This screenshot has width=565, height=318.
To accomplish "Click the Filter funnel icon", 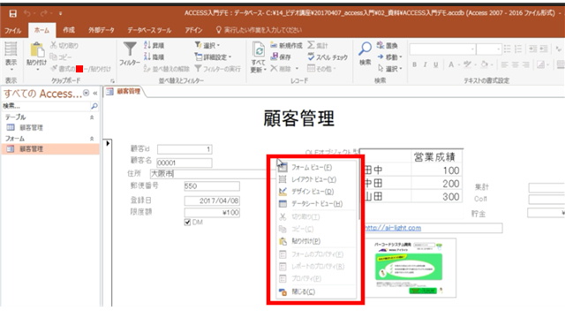I will [x=130, y=49].
